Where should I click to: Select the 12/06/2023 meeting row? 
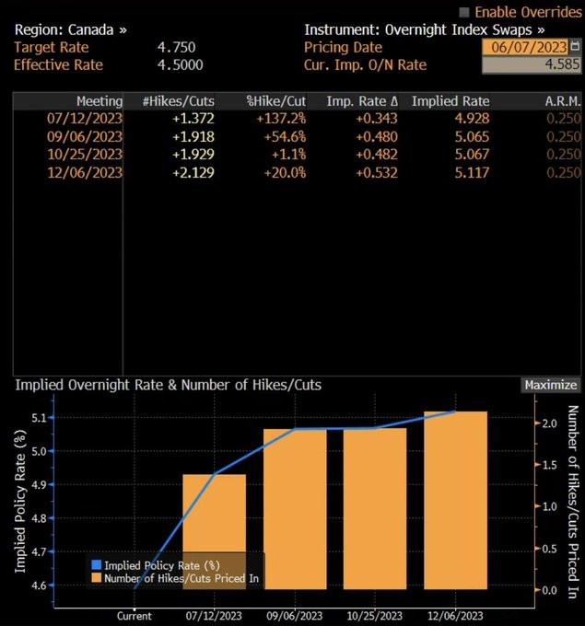(x=297, y=172)
